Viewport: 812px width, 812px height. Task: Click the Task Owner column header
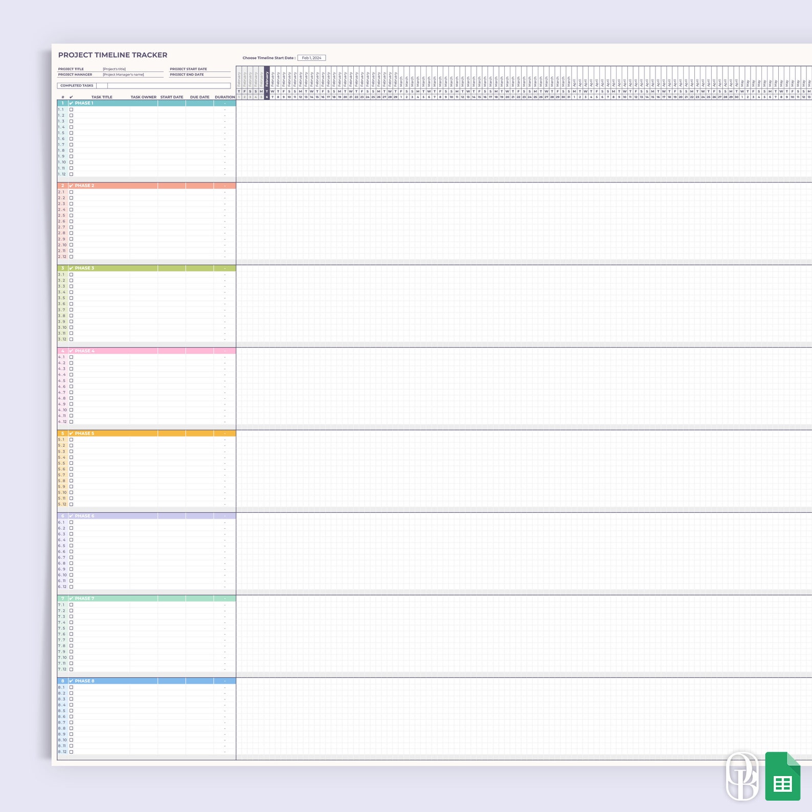(144, 97)
